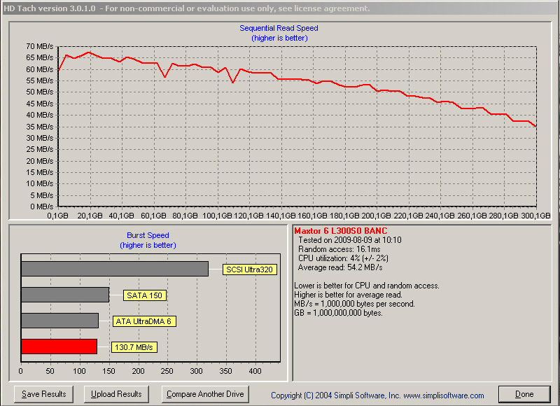Viewport: 560px width, 406px height.
Task: Click the Upload Results button
Action: click(116, 394)
